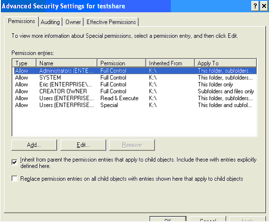Enable Replace permission entries on child objects
Image resolution: width=269 pixels, height=222 pixels.
pos(14,178)
